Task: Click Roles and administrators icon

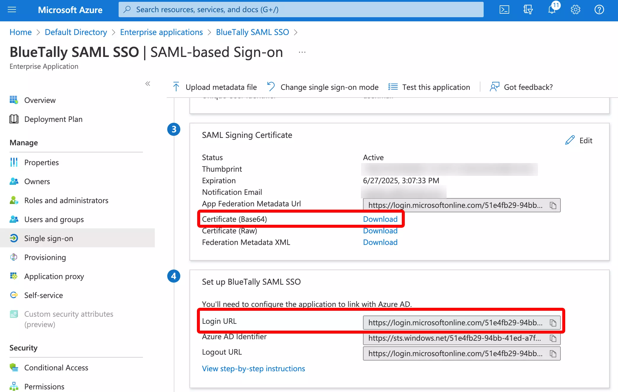Action: (x=14, y=200)
